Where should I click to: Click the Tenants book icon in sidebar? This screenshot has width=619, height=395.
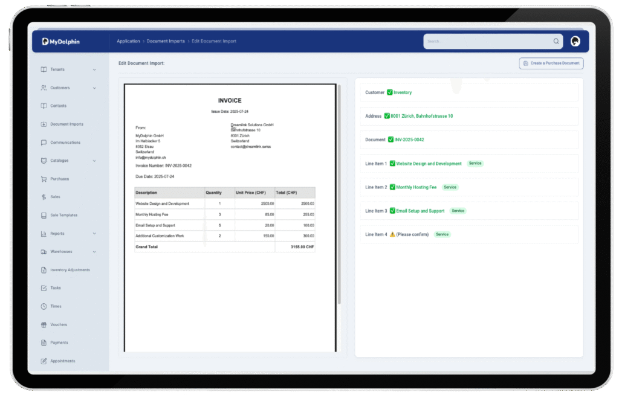point(44,69)
